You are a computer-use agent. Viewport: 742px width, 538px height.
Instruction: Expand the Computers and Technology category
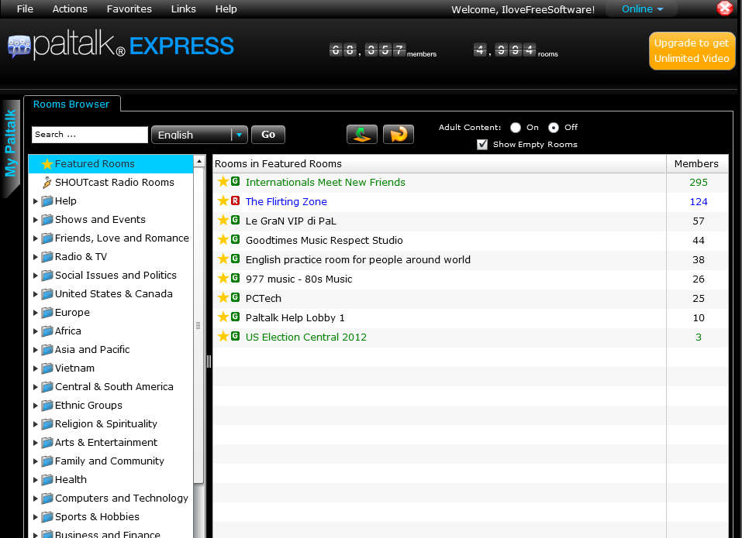36,499
